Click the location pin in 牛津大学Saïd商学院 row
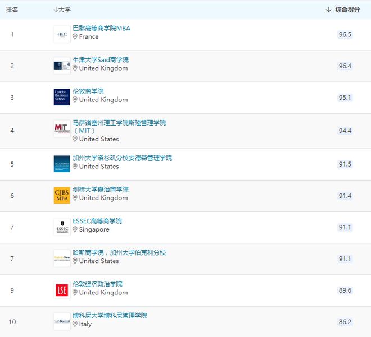 (75, 68)
